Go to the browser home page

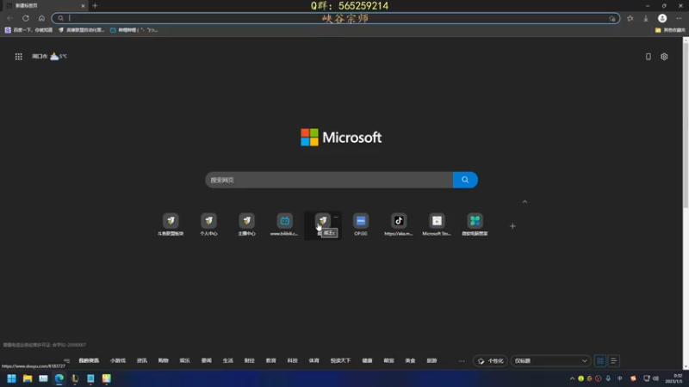pos(41,18)
